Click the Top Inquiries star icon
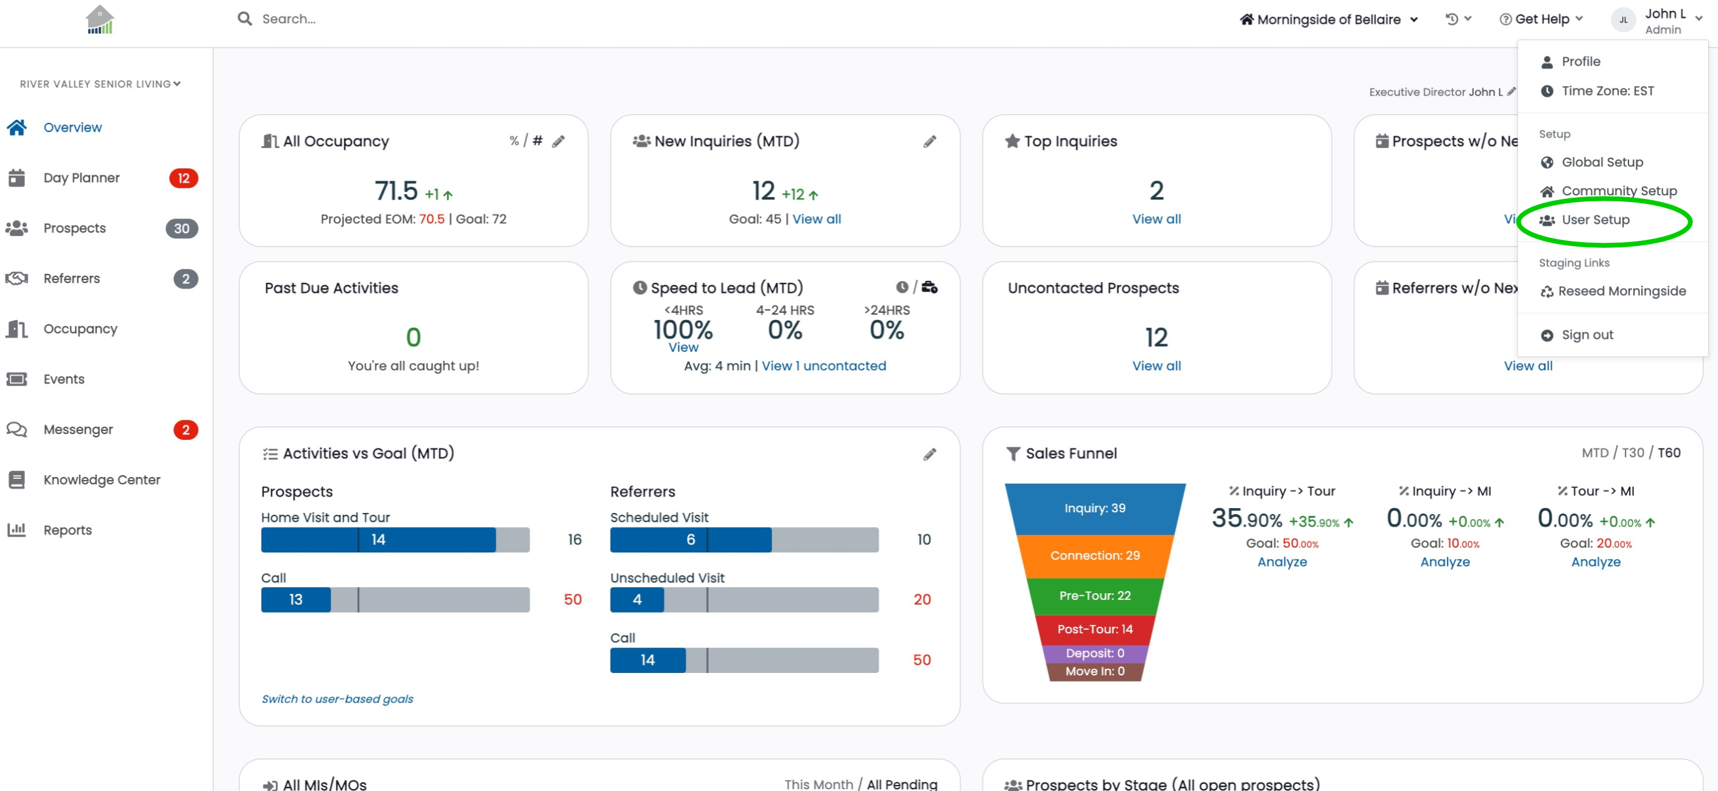Image resolution: width=1718 pixels, height=791 pixels. (x=1012, y=141)
